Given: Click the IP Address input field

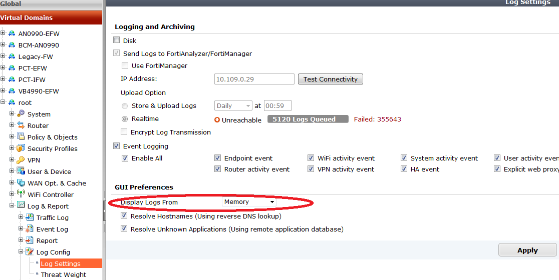Looking at the screenshot, I should pos(254,79).
